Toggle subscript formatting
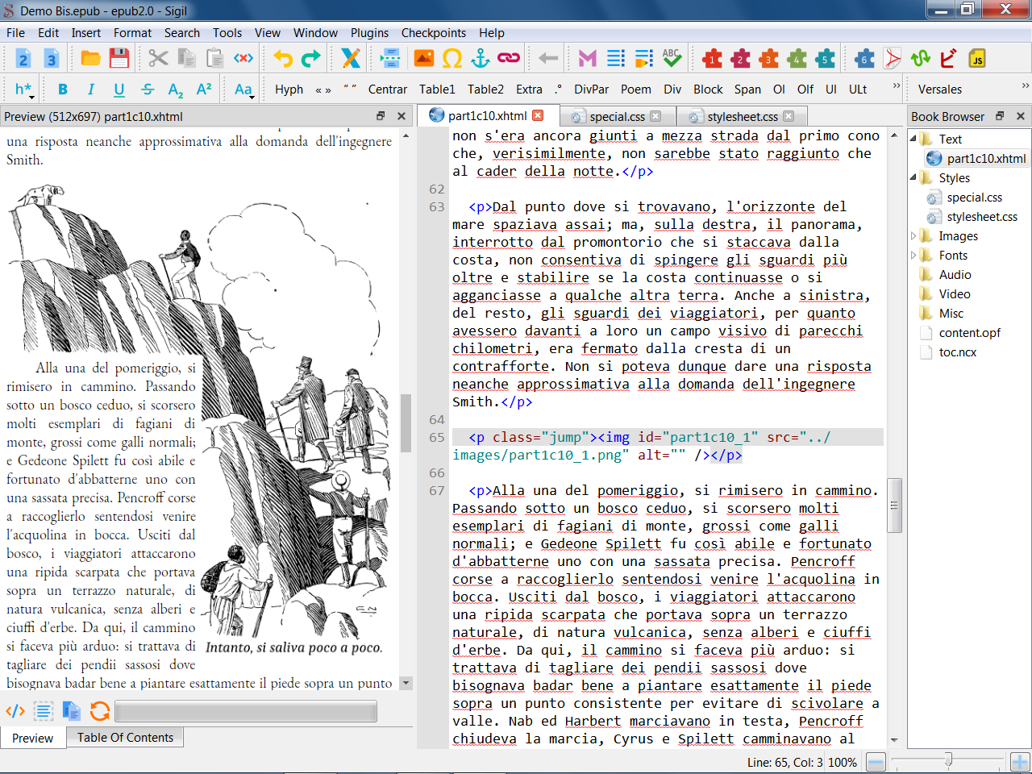Image resolution: width=1032 pixels, height=774 pixels. pyautogui.click(x=176, y=89)
